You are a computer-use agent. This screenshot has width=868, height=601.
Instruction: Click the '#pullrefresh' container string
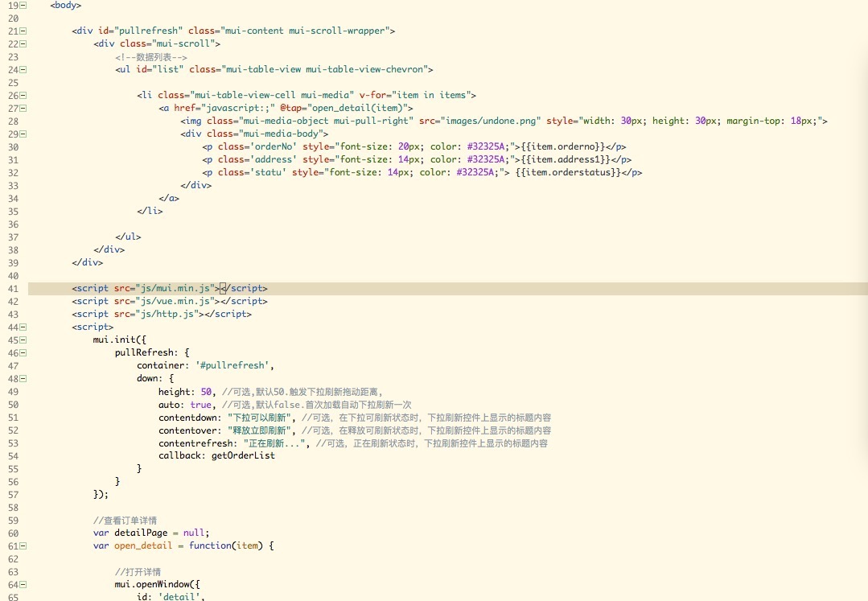[x=233, y=365]
